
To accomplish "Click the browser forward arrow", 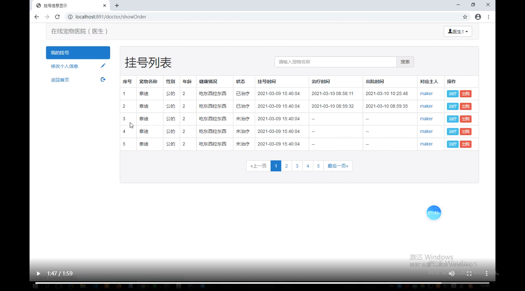I will click(47, 17).
